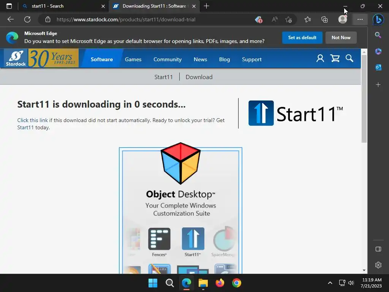Launch Firefox from the taskbar

[x=220, y=283]
